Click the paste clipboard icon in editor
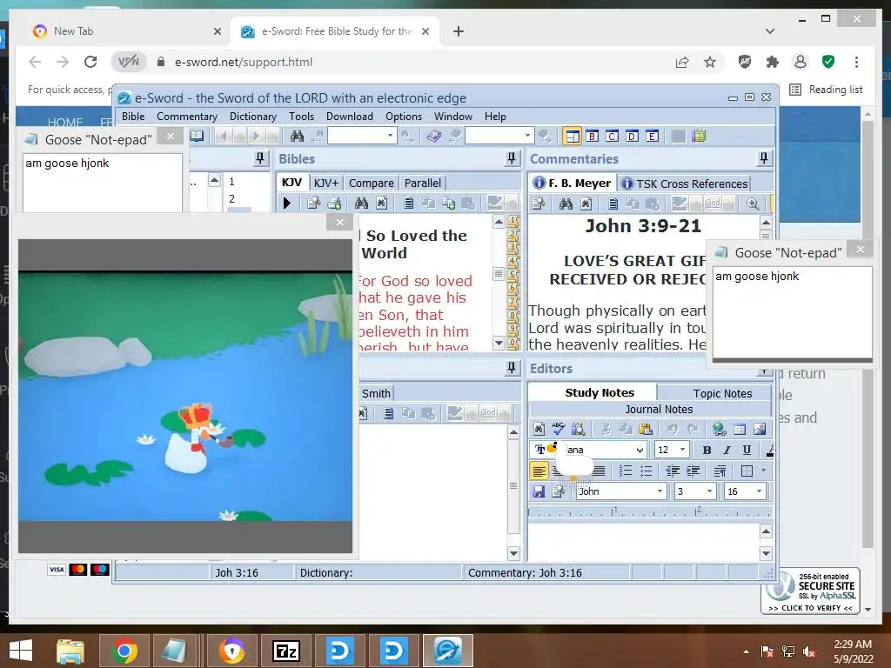The height and width of the screenshot is (668, 891). click(x=646, y=429)
